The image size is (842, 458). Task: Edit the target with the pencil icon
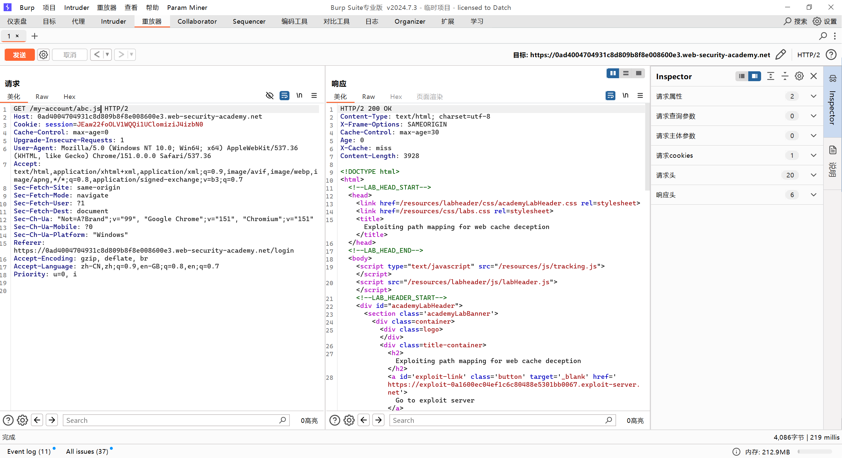pyautogui.click(x=781, y=55)
